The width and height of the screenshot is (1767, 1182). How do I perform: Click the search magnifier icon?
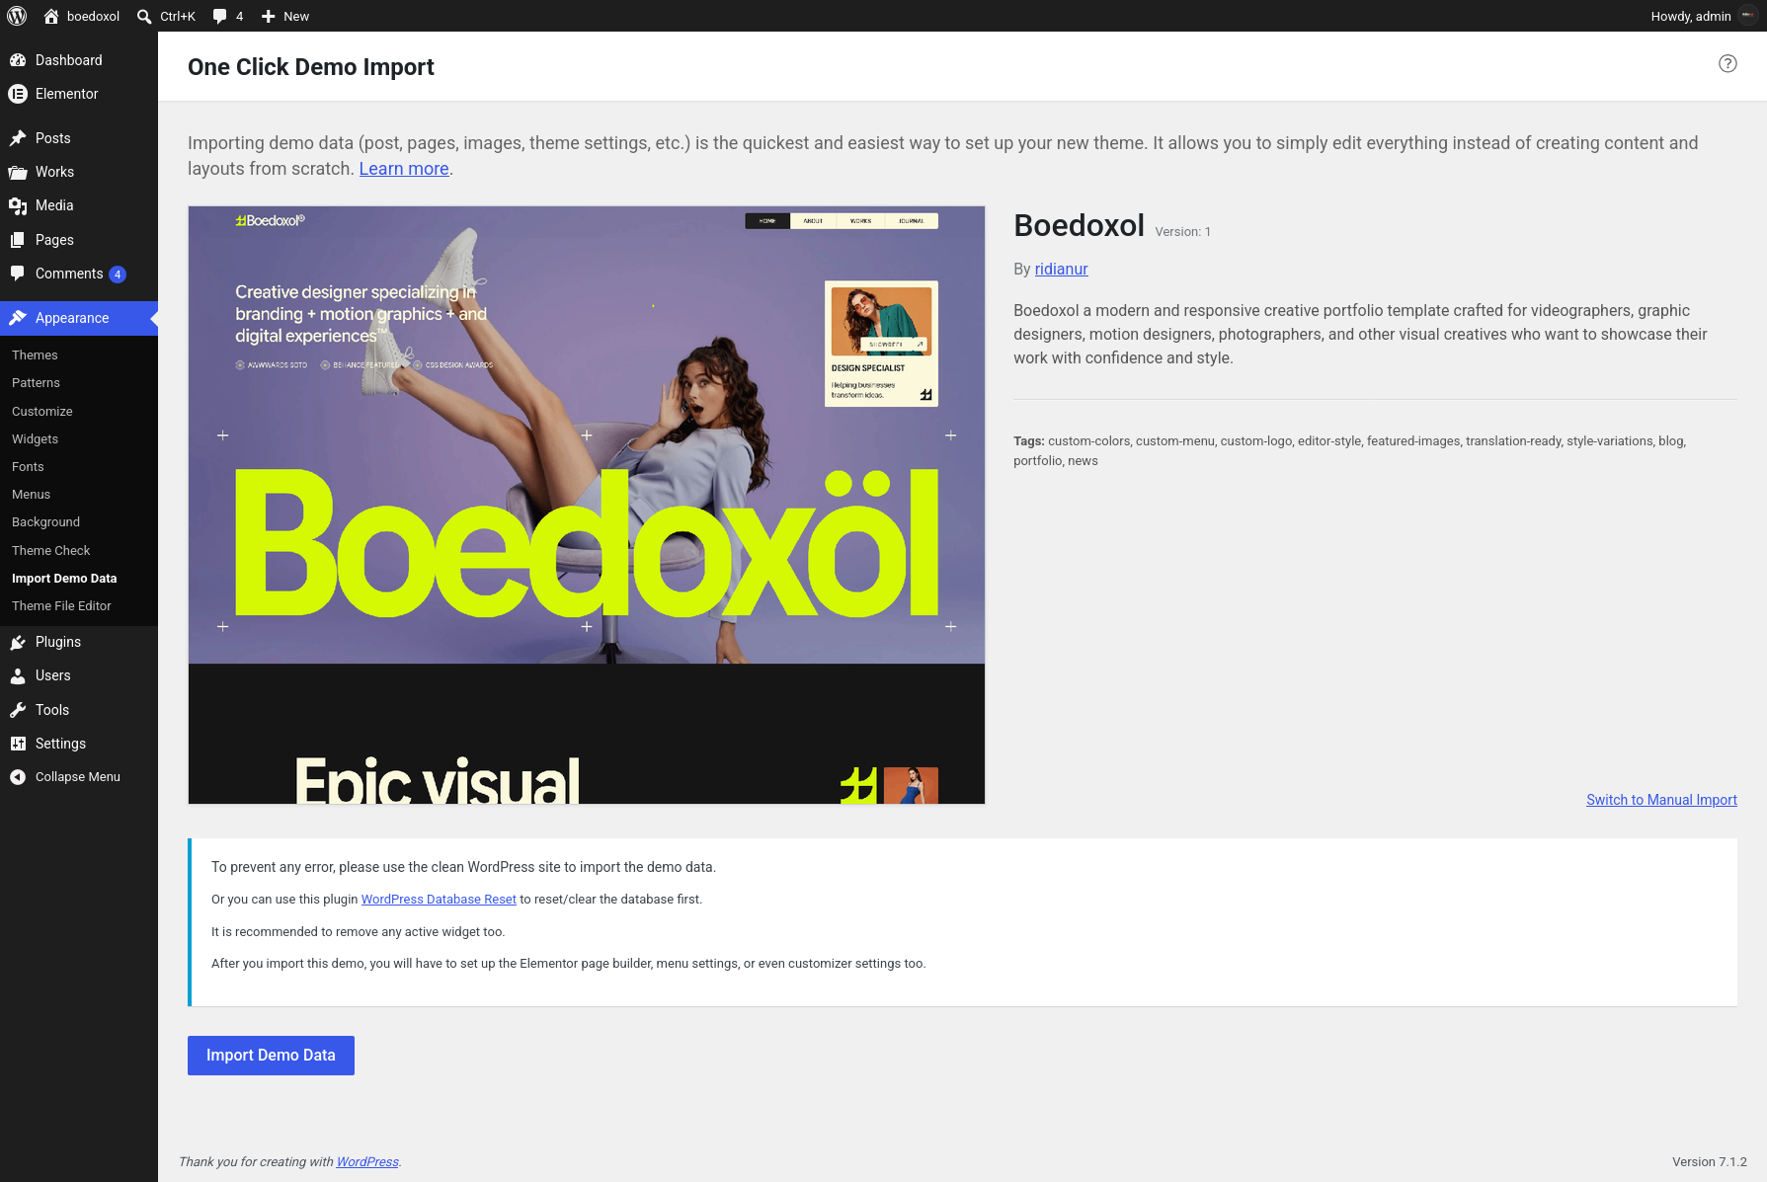pyautogui.click(x=144, y=16)
